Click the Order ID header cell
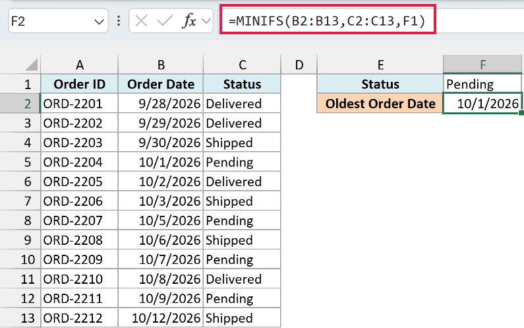The width and height of the screenshot is (524, 328). tap(79, 84)
